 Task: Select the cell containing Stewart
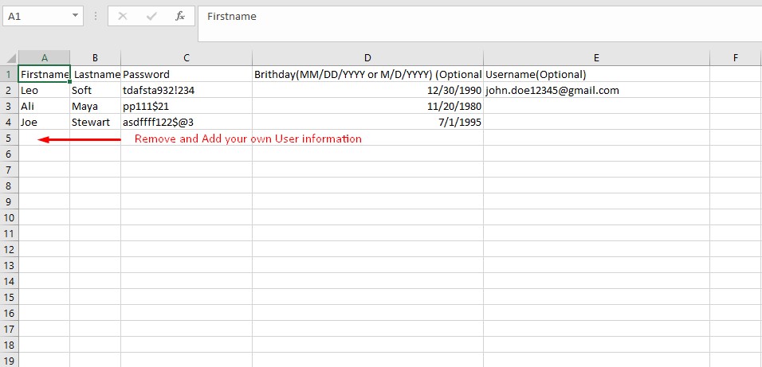(96, 123)
